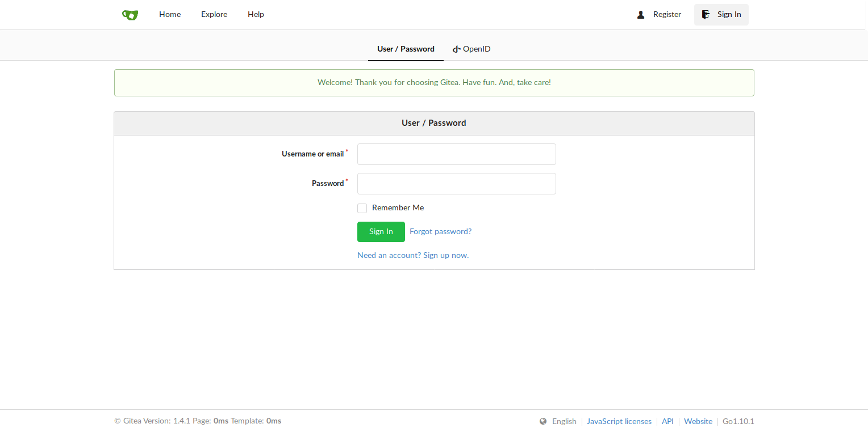Click the OpenID logo icon
Viewport: 868px width, 432px height.
pyautogui.click(x=456, y=49)
